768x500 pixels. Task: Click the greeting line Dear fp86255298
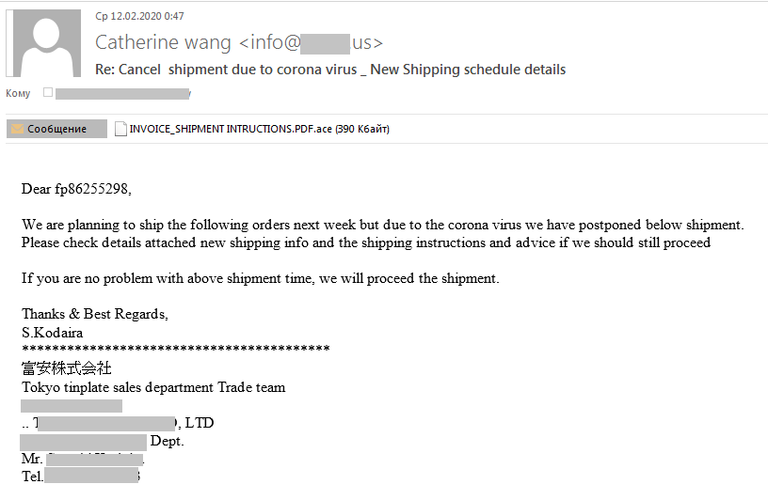[76, 189]
